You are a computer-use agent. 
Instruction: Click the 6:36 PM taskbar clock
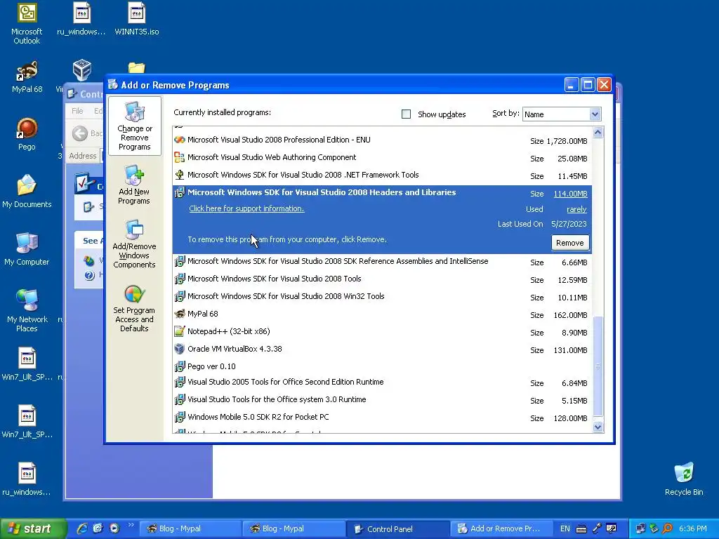point(692,528)
